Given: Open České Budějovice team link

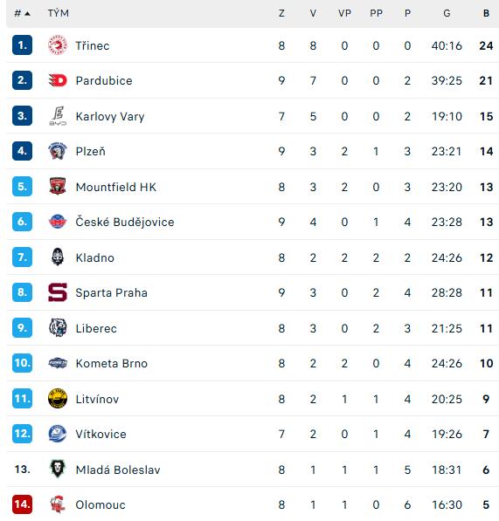Looking at the screenshot, I should pyautogui.click(x=125, y=222).
